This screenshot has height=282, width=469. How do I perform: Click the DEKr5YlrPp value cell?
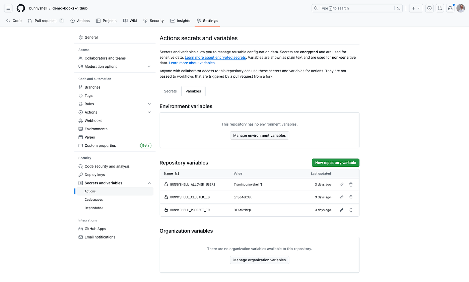[x=242, y=210]
